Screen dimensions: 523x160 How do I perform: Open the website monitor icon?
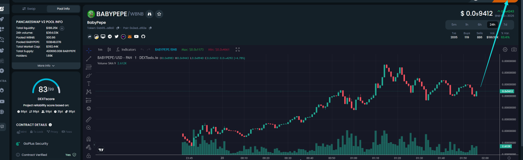point(103,36)
